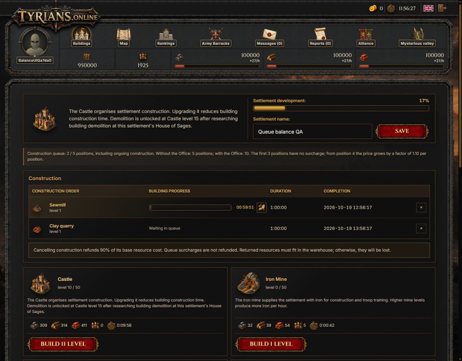462x361 pixels.
Task: Click completion time 2026-10-19 13:56:17
Action: click(x=348, y=229)
